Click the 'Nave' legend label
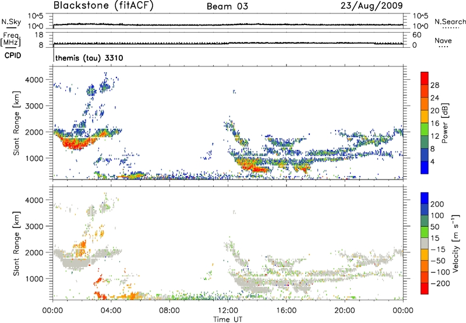The height and width of the screenshot is (323, 466). pyautogui.click(x=443, y=40)
